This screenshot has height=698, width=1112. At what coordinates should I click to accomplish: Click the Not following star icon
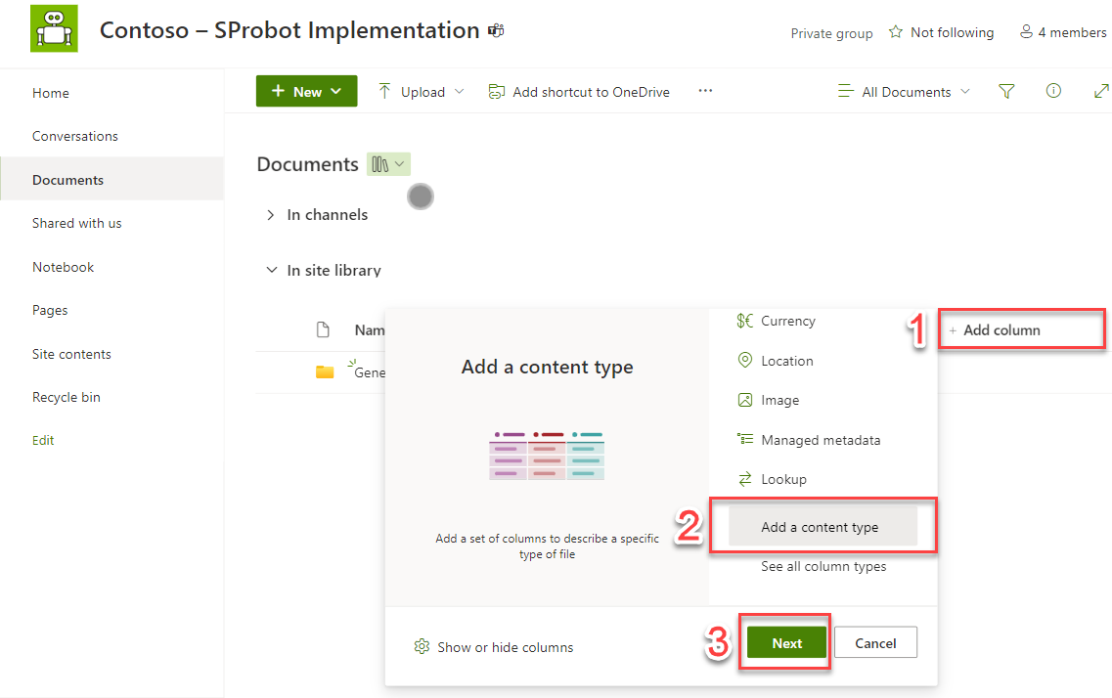click(896, 32)
